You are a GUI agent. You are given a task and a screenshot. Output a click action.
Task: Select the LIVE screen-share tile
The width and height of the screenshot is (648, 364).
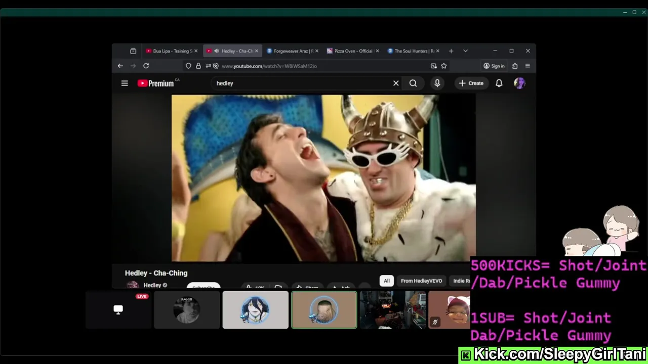click(x=118, y=310)
